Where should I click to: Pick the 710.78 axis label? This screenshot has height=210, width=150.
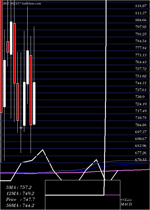click(x=141, y=118)
